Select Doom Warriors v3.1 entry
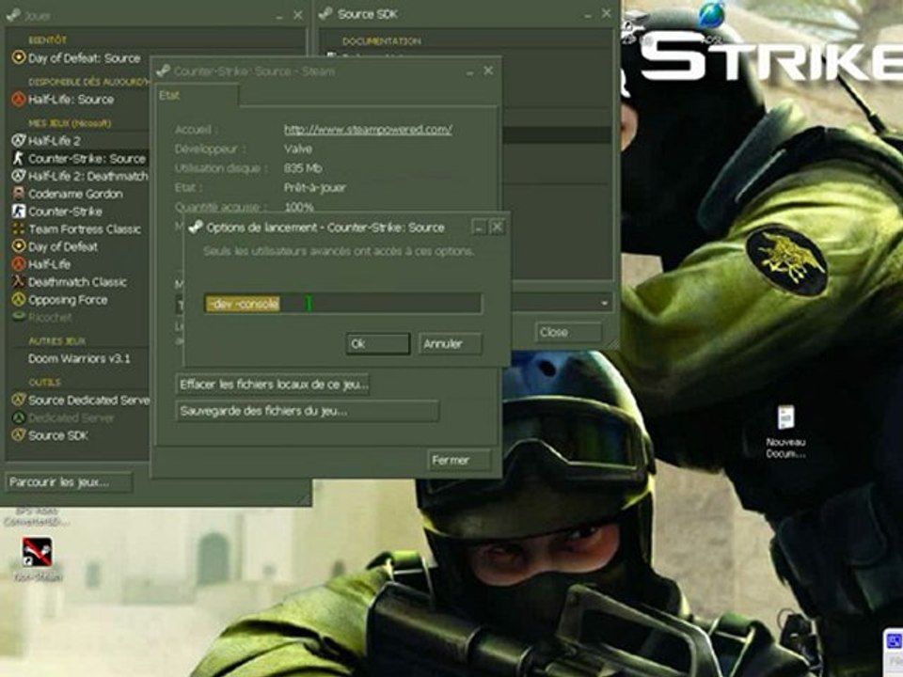The image size is (903, 677). (x=79, y=358)
